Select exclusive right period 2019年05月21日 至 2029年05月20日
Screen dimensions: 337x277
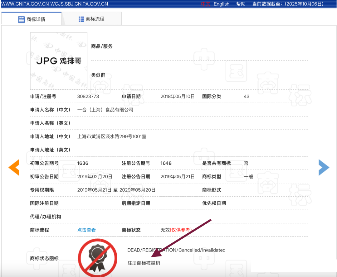(x=116, y=190)
